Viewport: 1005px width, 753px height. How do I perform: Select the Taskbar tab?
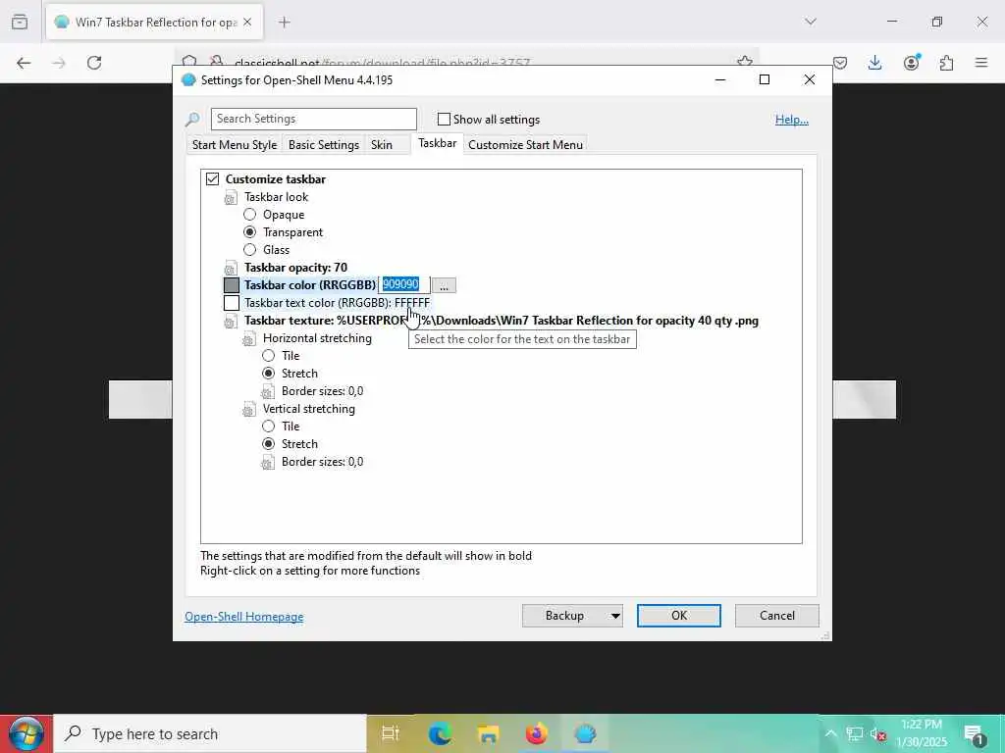click(x=437, y=143)
